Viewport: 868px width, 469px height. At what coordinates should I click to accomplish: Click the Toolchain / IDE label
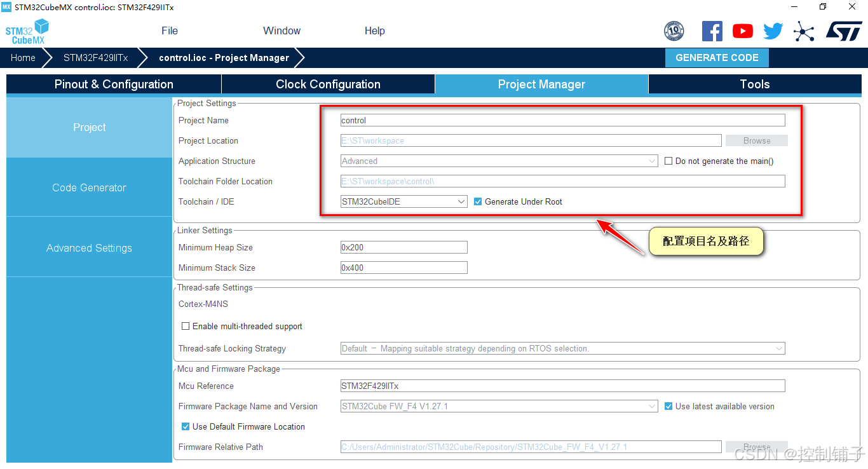(x=206, y=201)
